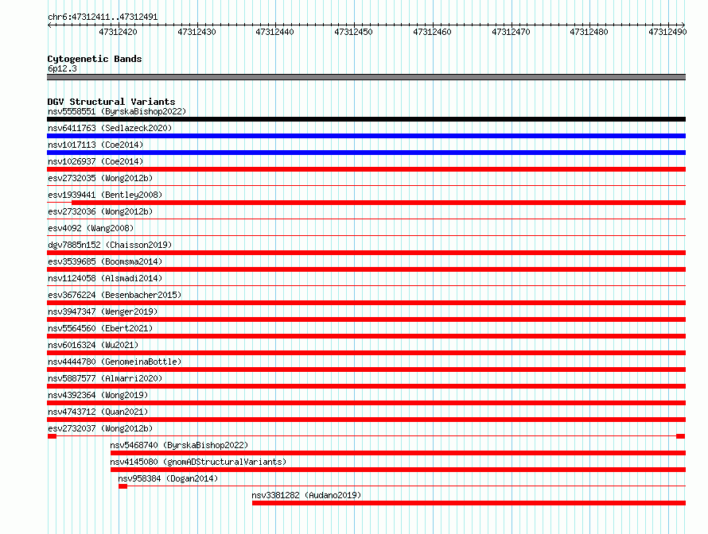Click the 47312450 ruler position label
The image size is (708, 534).
click(x=353, y=32)
